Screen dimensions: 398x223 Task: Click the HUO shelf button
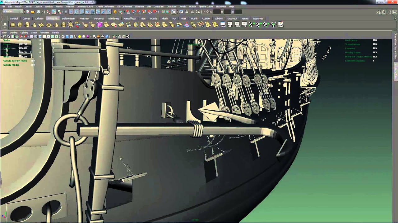pyautogui.click(x=237, y=25)
